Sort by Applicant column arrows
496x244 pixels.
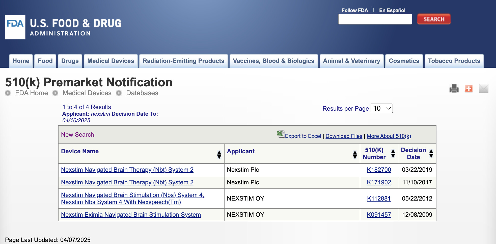(x=355, y=154)
